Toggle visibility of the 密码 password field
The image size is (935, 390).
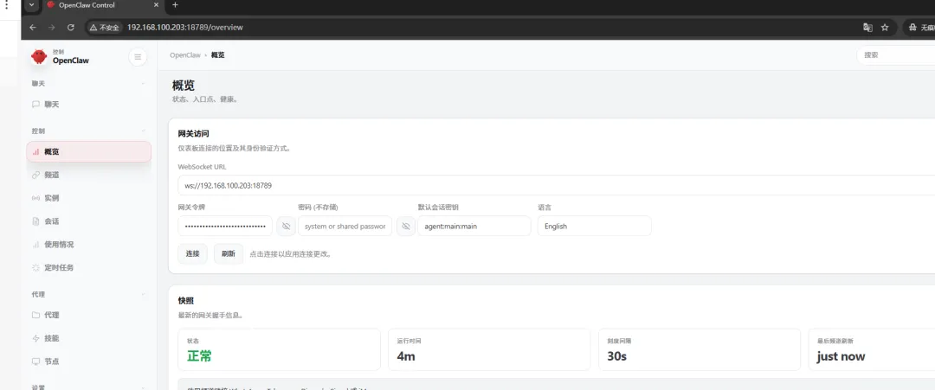click(x=406, y=227)
